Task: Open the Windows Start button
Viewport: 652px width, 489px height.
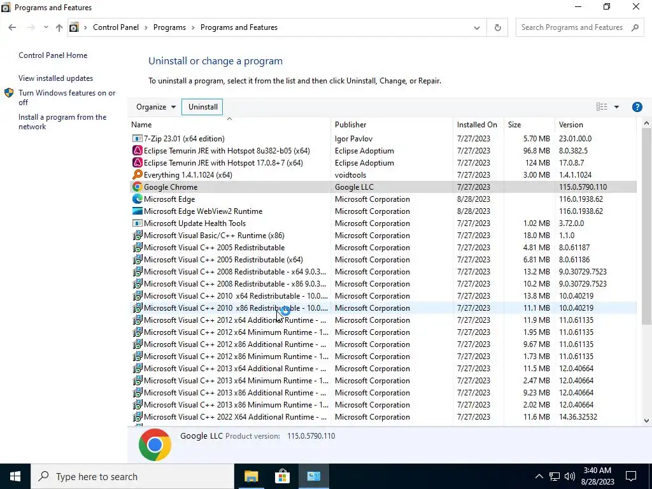Action: coord(15,476)
